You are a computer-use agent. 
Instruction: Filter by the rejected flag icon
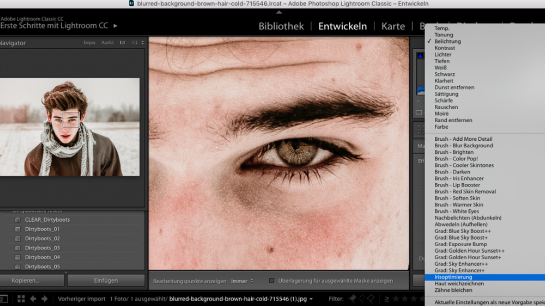(x=371, y=298)
